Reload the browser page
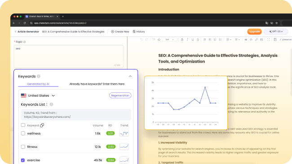 (25, 23)
